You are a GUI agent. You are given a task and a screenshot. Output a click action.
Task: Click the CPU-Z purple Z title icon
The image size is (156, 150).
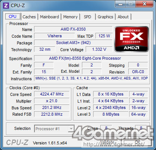6,6
